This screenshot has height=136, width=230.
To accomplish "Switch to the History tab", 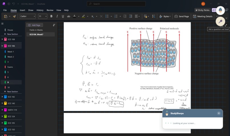I will click(x=40, y=10).
